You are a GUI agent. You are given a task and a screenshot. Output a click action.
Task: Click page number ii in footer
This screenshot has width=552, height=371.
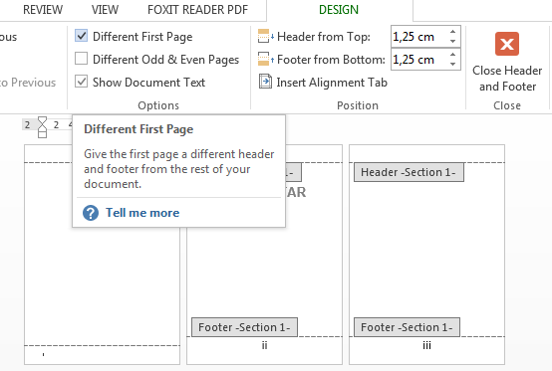coord(264,345)
